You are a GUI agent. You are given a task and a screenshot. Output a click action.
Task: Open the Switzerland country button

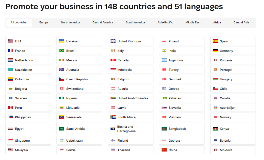click(79, 88)
